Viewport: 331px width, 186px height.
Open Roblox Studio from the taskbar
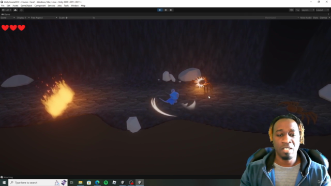tap(114, 182)
